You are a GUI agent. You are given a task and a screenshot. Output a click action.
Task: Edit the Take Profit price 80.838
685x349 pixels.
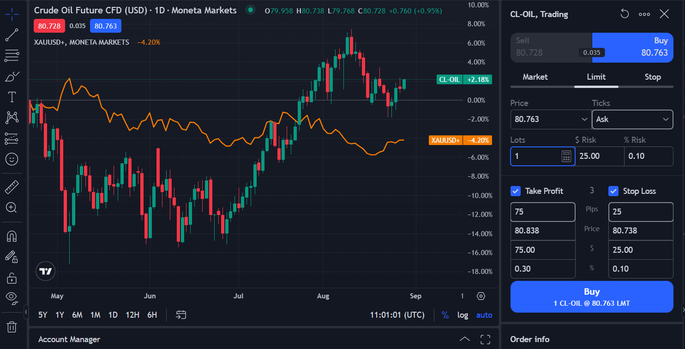[x=543, y=231]
